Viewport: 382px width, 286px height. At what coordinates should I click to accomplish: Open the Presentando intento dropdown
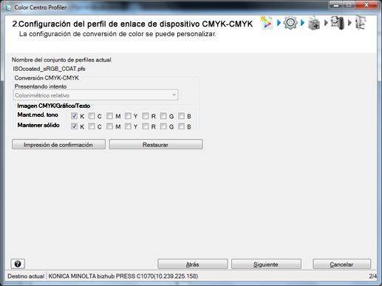pos(95,95)
